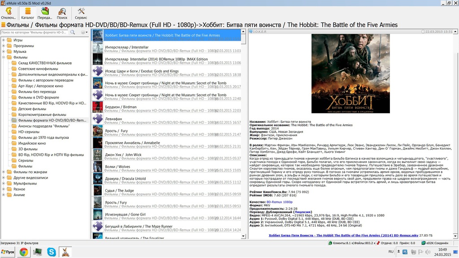Click the eMule taskbar icon
The height and width of the screenshot is (258, 459).
click(65, 252)
